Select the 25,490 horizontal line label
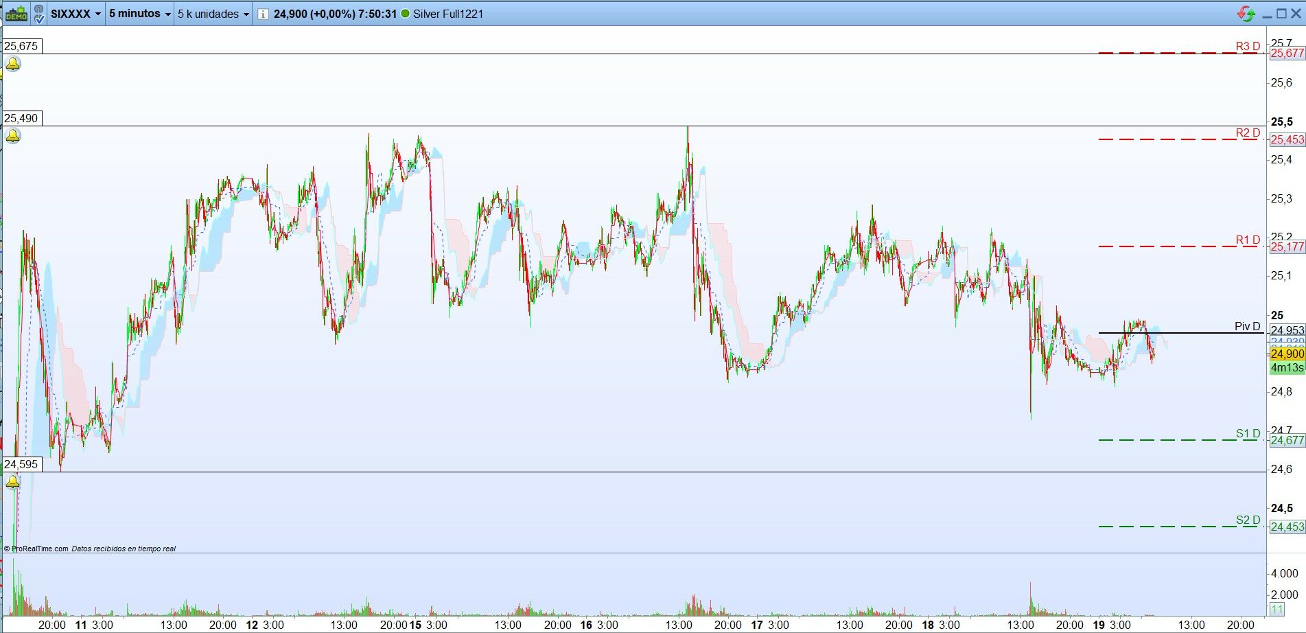 pos(21,118)
